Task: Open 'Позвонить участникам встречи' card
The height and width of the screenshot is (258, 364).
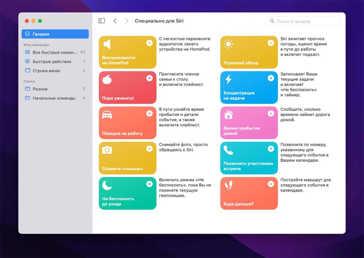Action: pyautogui.click(x=249, y=158)
